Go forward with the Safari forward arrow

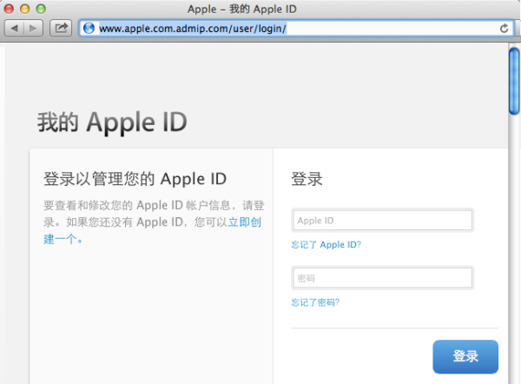click(33, 29)
